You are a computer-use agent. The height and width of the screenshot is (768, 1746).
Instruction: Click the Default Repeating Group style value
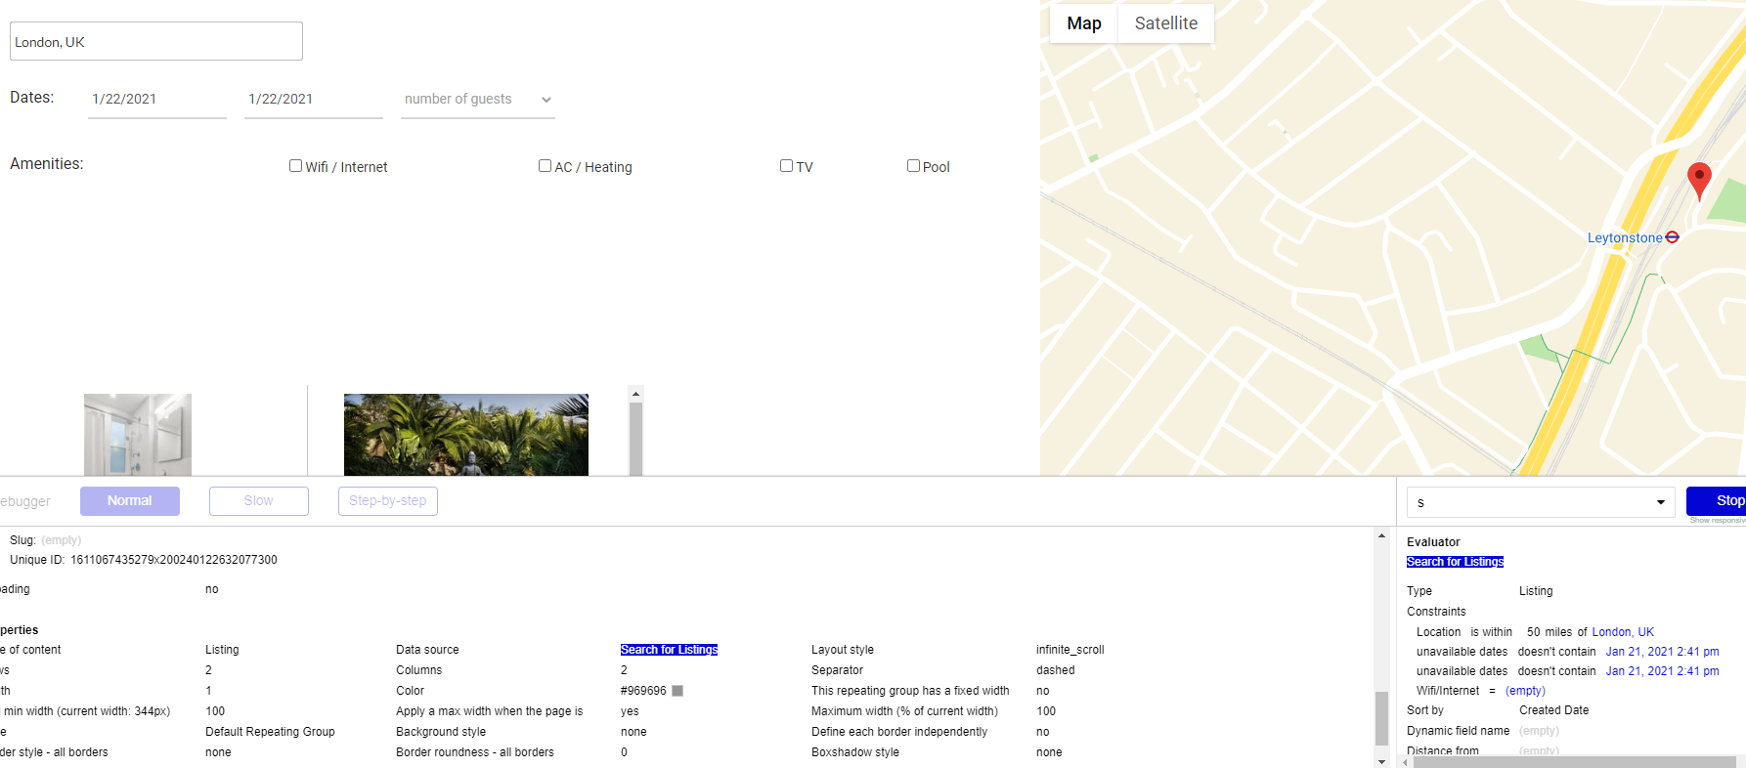coord(270,732)
